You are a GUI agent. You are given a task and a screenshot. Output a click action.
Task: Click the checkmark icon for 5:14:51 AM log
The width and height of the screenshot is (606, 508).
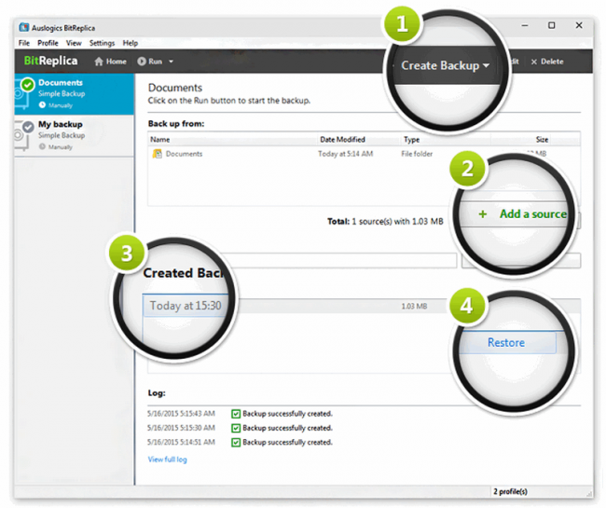coord(236,443)
